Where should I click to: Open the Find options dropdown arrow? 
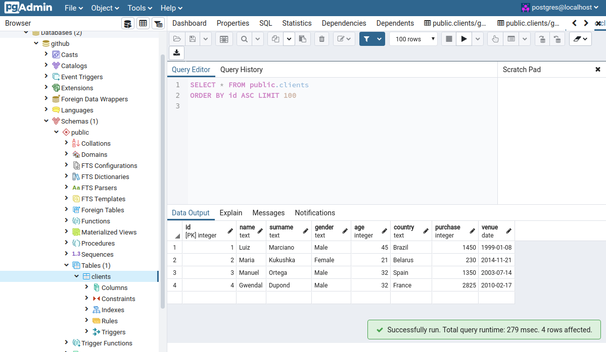pyautogui.click(x=257, y=39)
